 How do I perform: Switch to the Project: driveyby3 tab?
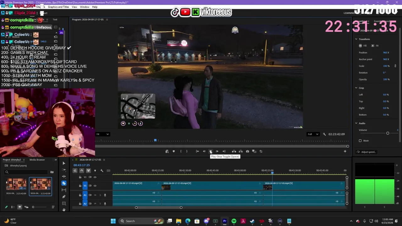pos(12,160)
